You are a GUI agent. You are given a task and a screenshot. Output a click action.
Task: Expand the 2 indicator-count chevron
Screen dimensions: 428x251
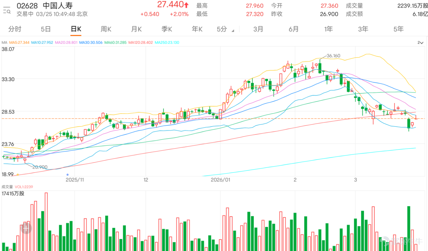coord(421,43)
